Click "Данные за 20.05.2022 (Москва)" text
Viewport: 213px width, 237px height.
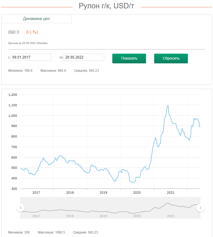tap(28, 43)
